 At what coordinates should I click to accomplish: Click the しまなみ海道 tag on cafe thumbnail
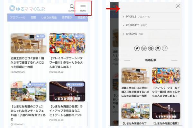pos(37,84)
